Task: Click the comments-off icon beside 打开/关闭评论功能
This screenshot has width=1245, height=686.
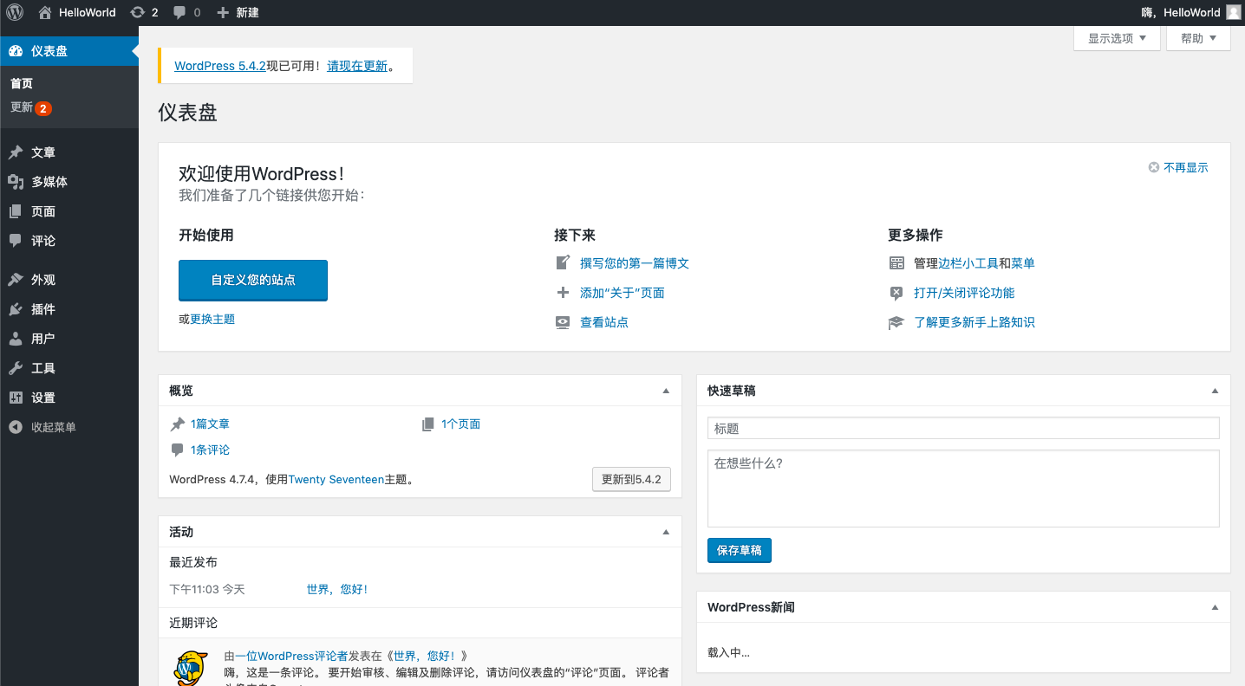Action: click(896, 293)
